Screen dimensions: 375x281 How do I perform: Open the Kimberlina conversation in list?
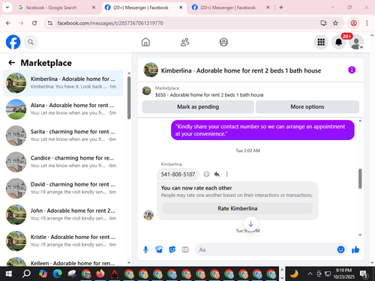tap(63, 83)
